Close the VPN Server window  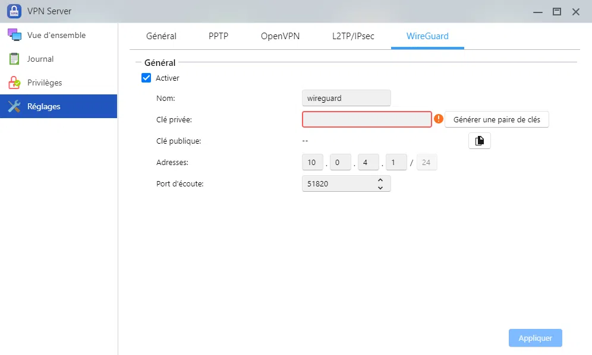(x=576, y=12)
